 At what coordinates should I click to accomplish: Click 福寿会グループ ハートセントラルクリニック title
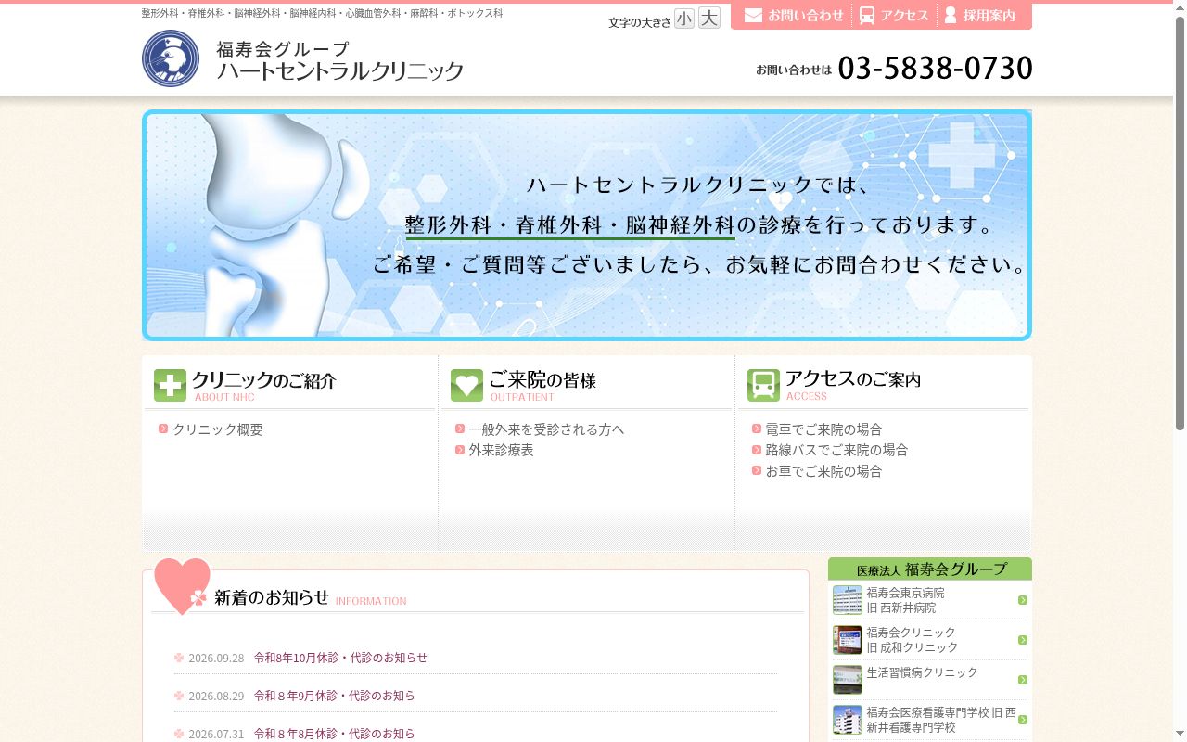tap(339, 60)
